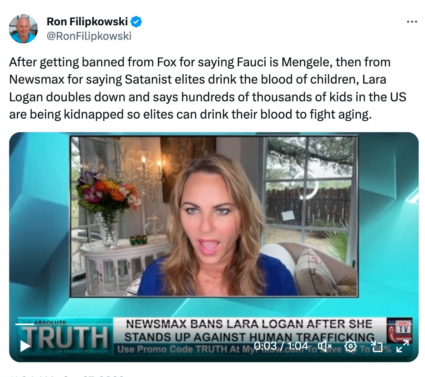
Task: Expand video to fullscreen
Action: (x=402, y=346)
